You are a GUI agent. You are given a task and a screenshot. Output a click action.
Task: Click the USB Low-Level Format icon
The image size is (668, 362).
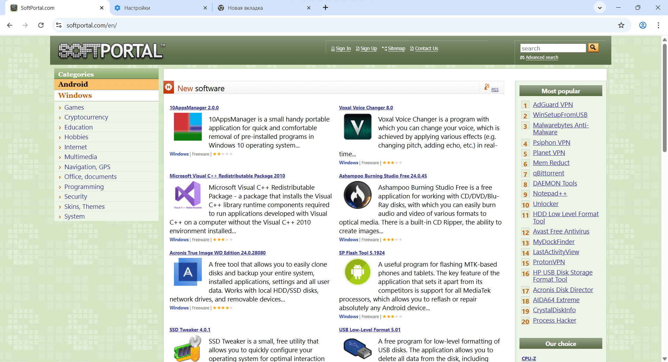(x=358, y=349)
